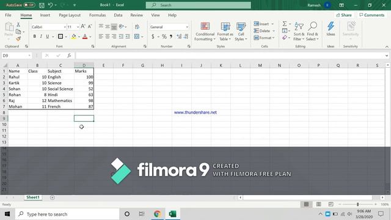Click the Save icon in title bar
This screenshot has width=391, height=220.
click(42, 5)
